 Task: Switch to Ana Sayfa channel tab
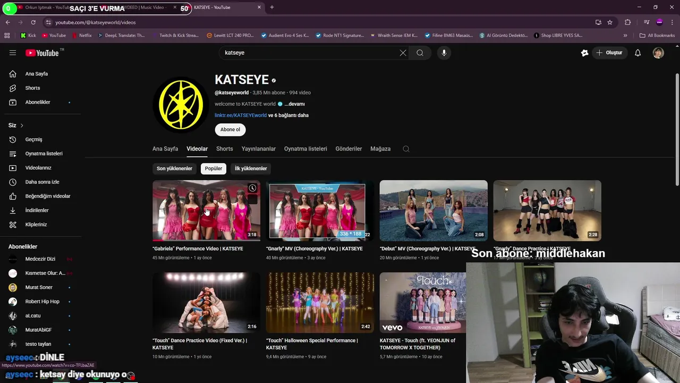[165, 149]
